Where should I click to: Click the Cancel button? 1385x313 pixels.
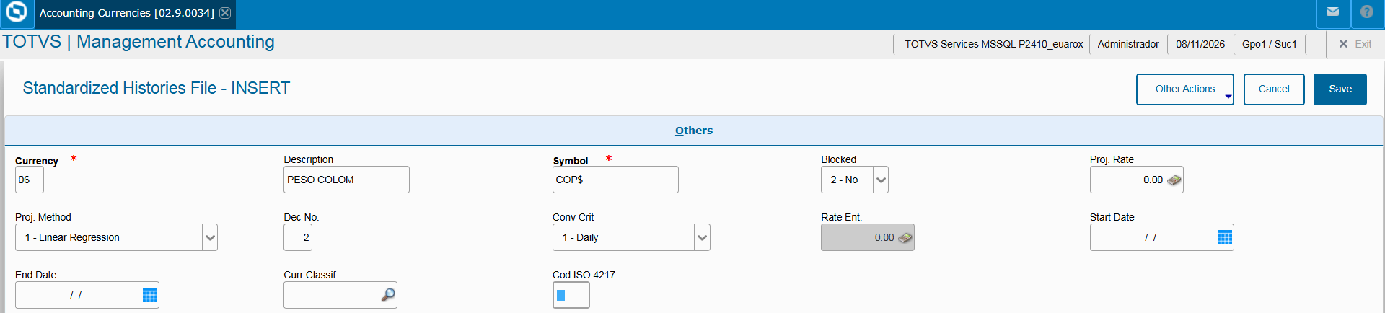1274,89
